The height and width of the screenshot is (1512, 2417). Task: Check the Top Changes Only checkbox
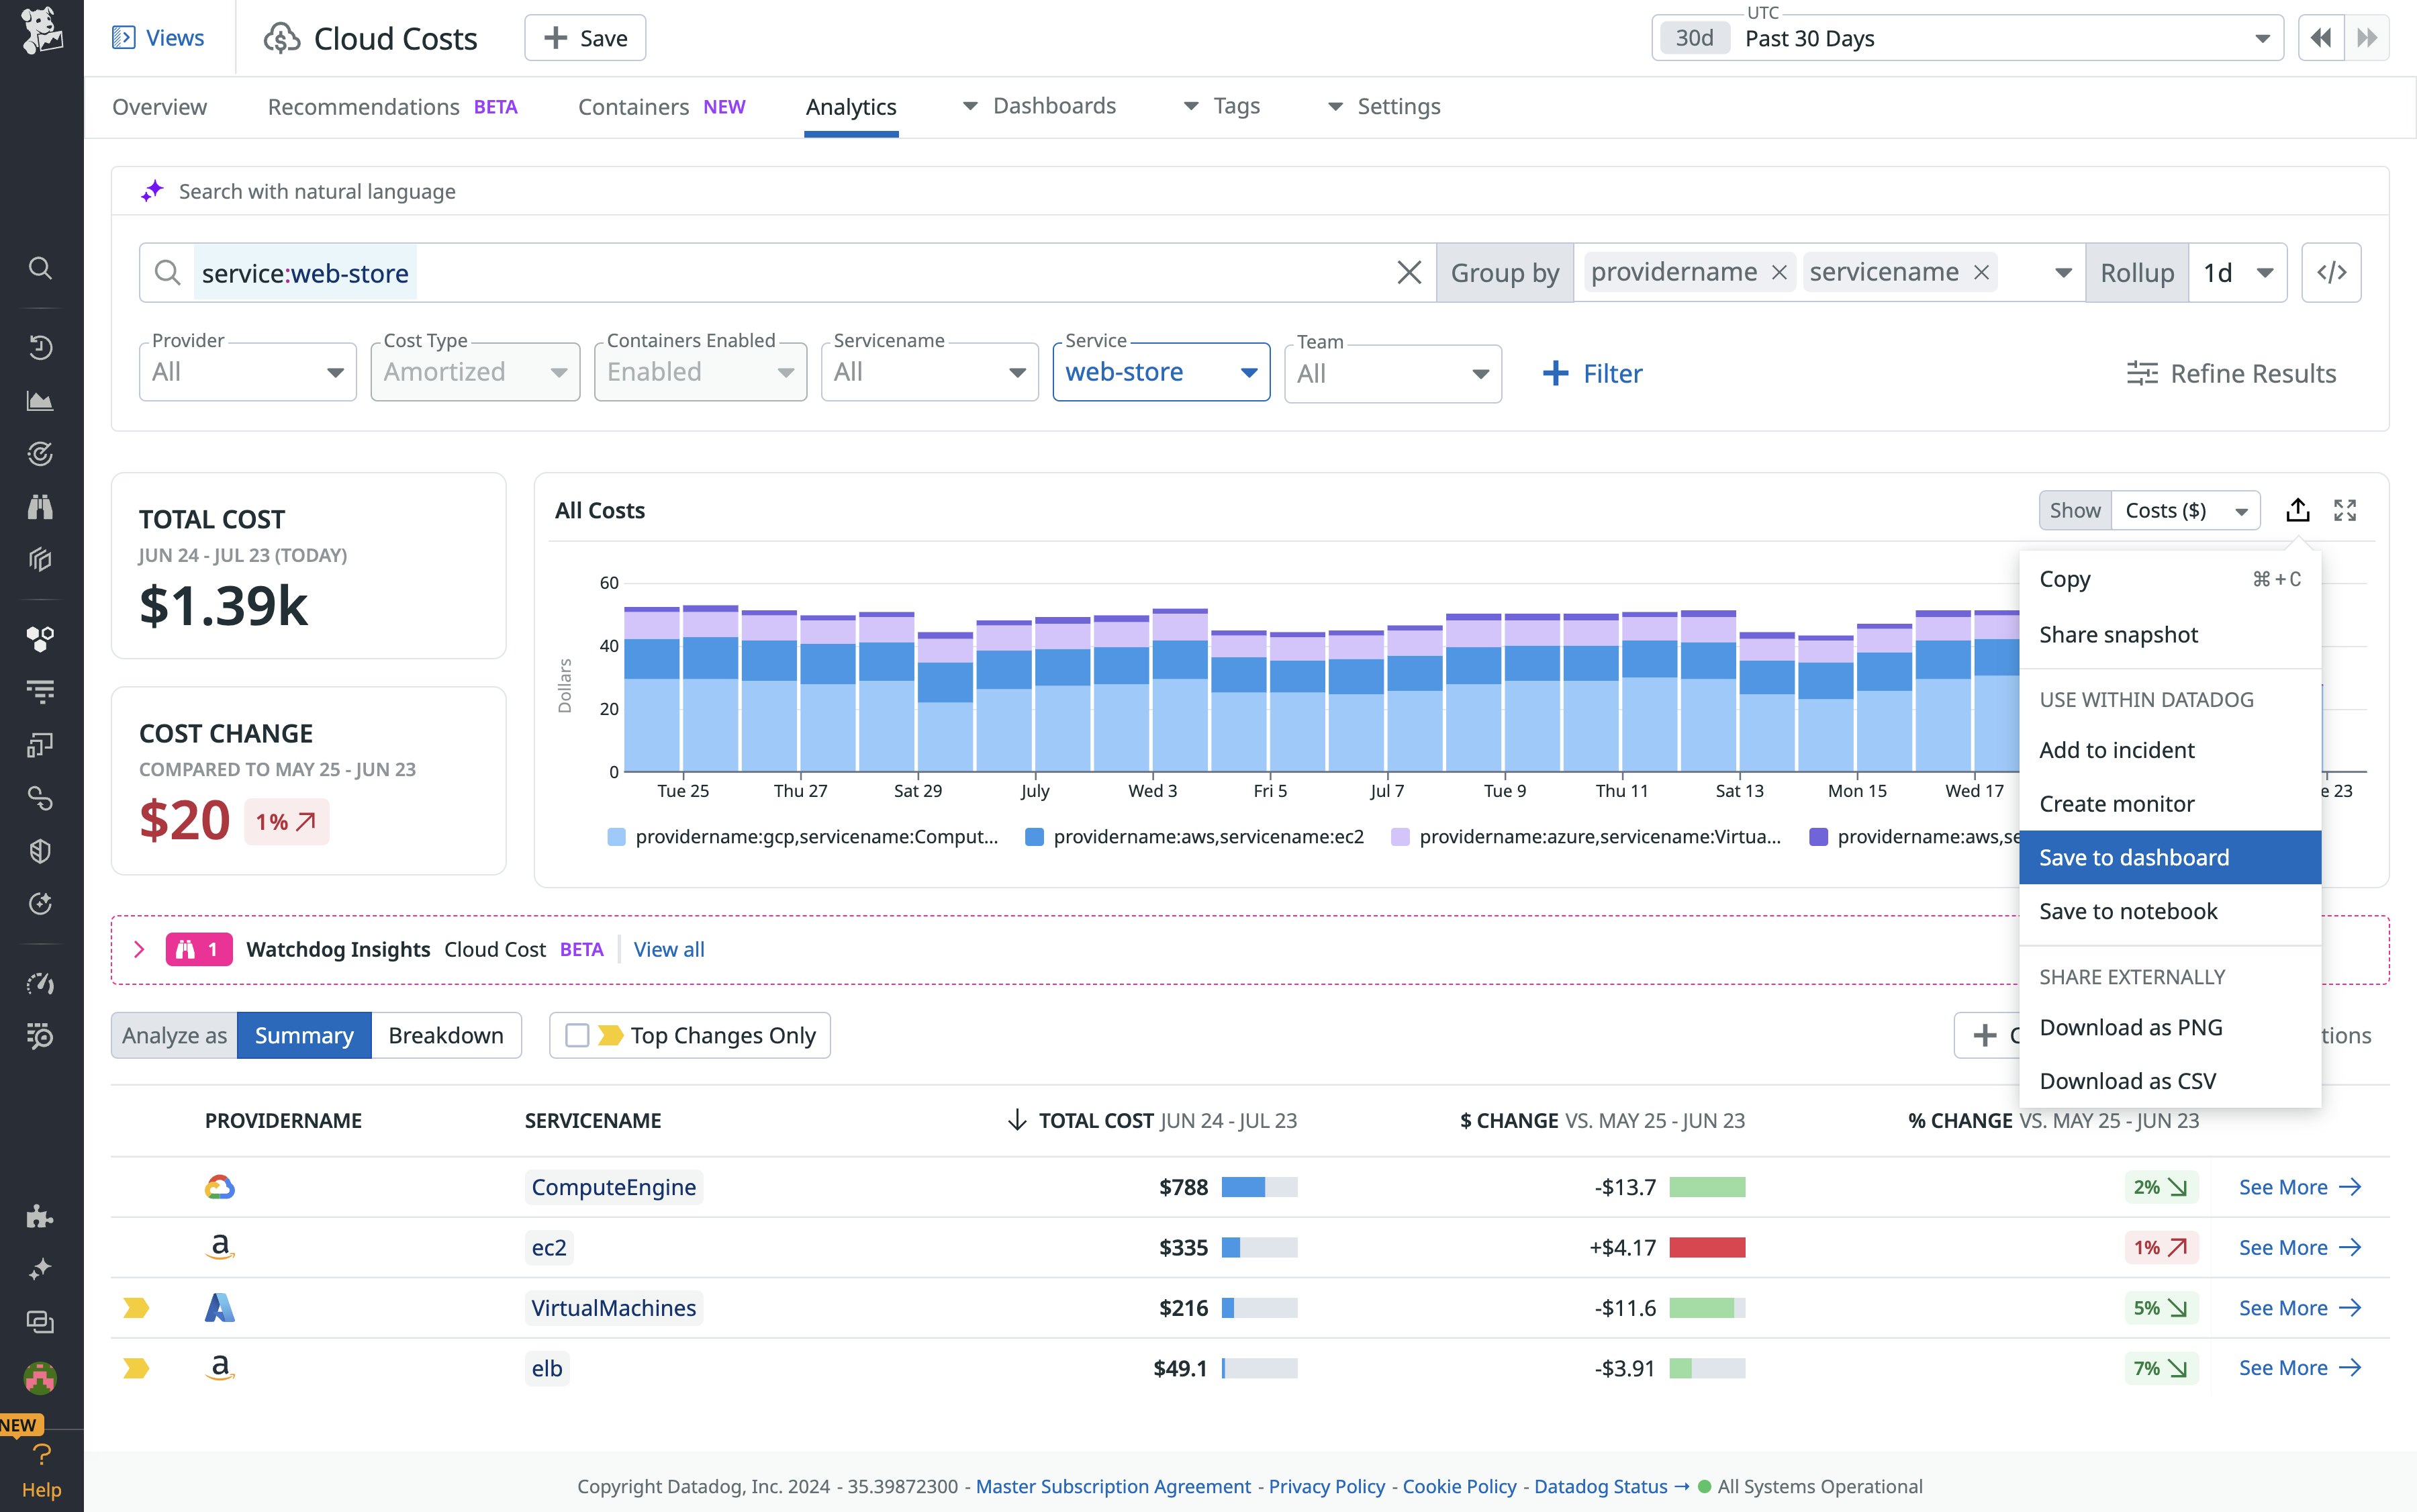tap(577, 1035)
